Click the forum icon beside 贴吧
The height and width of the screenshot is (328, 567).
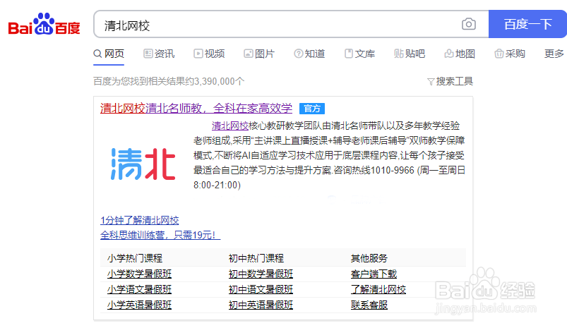click(x=398, y=54)
